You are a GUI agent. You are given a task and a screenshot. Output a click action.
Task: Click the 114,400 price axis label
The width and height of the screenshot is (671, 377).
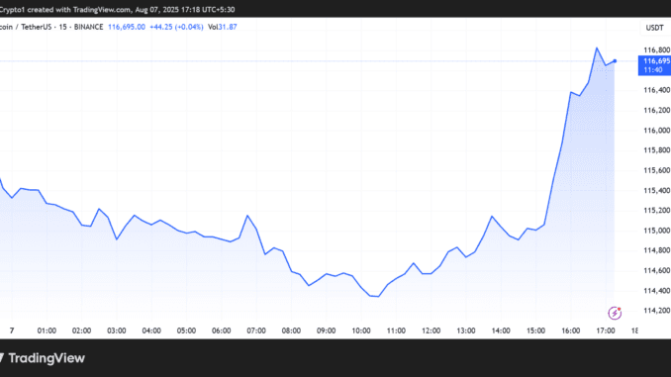tap(657, 291)
